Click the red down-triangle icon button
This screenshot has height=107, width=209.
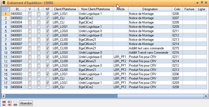pyautogui.click(x=10, y=105)
